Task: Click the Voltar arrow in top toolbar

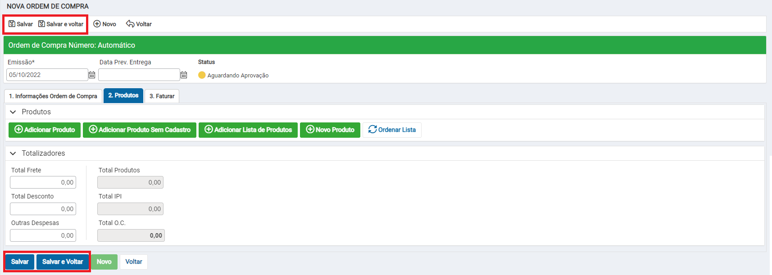Action: coord(130,24)
